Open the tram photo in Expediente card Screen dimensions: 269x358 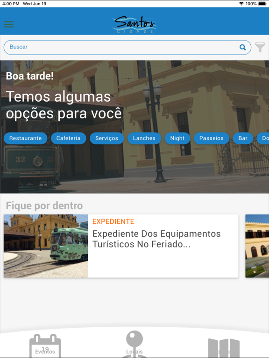46,246
